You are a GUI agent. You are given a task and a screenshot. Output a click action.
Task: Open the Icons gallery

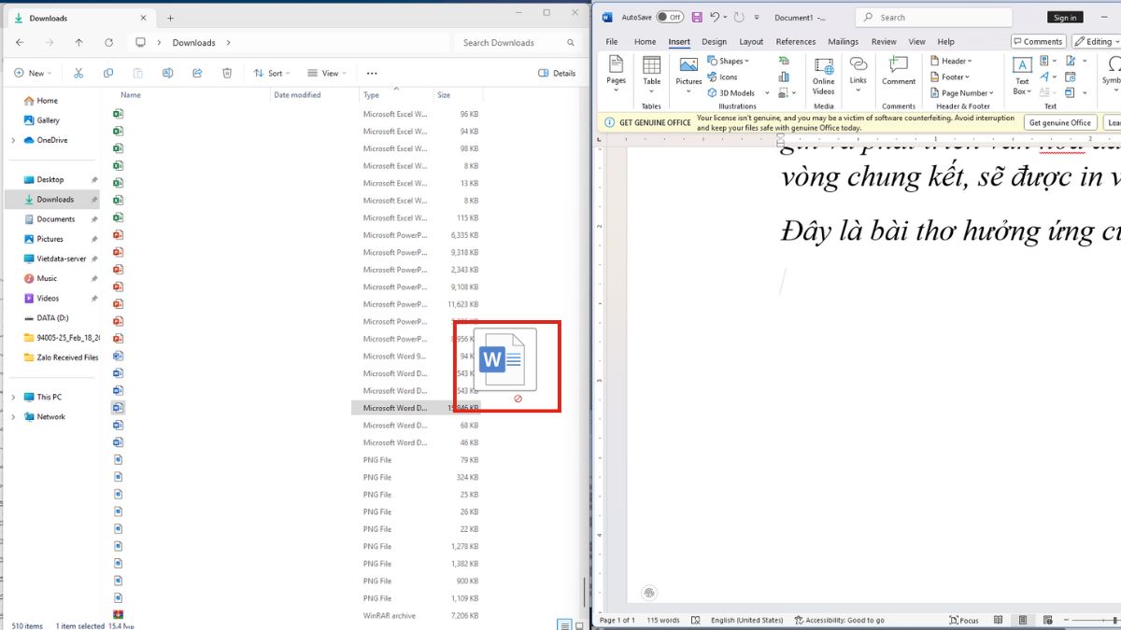tap(726, 77)
